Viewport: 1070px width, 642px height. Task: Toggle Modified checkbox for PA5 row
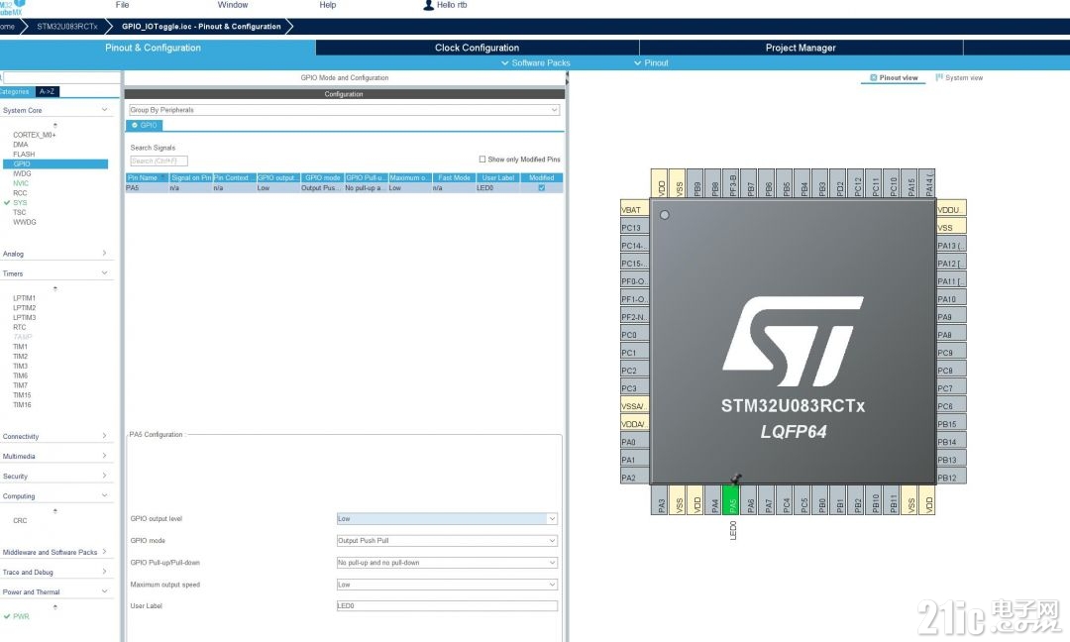click(x=542, y=188)
